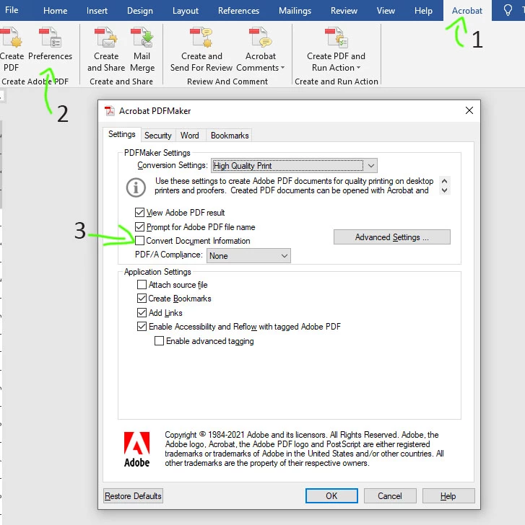Open the Acrobat Comments menu
The image size is (525, 525).
(261, 50)
